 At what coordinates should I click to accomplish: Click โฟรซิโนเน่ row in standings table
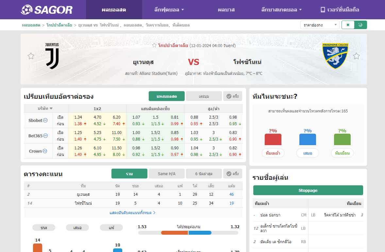[133, 203]
